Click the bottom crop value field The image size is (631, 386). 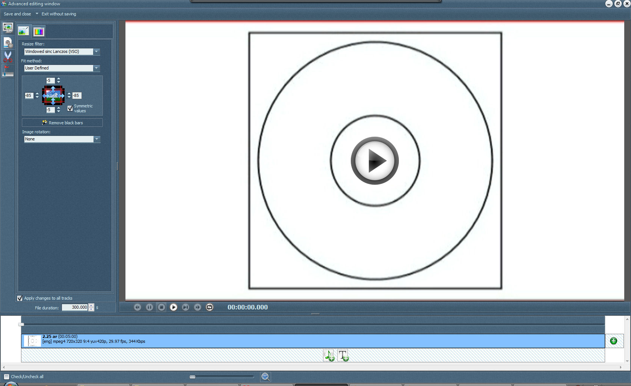(51, 110)
